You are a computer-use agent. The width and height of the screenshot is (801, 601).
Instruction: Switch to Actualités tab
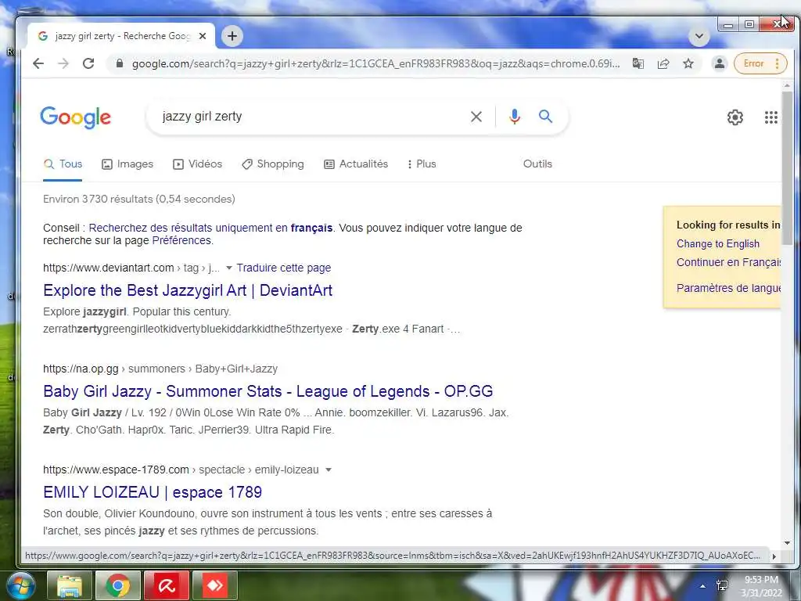pyautogui.click(x=356, y=164)
